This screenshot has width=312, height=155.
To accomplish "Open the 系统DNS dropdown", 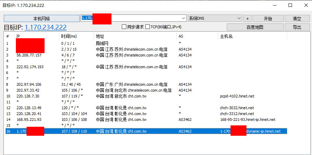I will point(239,18).
